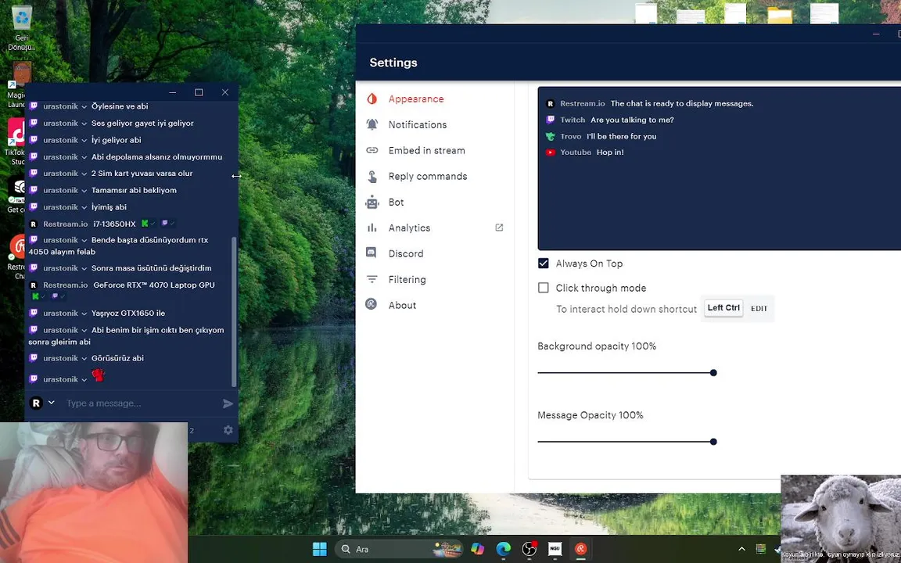Open OBS Studio from the taskbar
Image resolution: width=901 pixels, height=563 pixels.
click(529, 549)
